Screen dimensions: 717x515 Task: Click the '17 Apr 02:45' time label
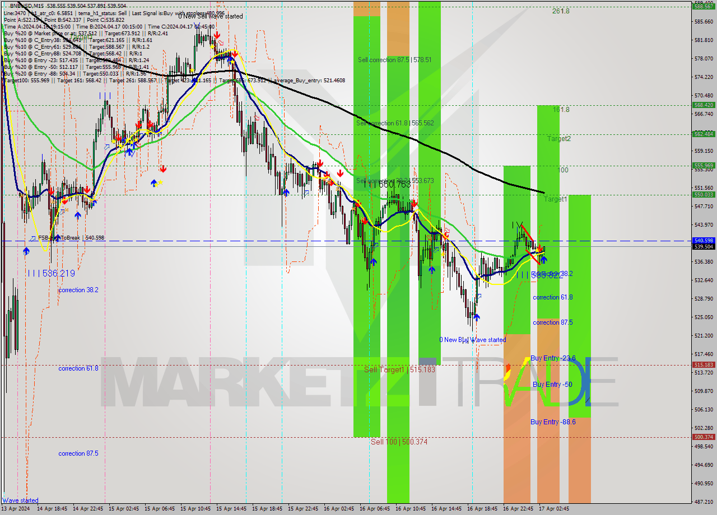point(554,509)
